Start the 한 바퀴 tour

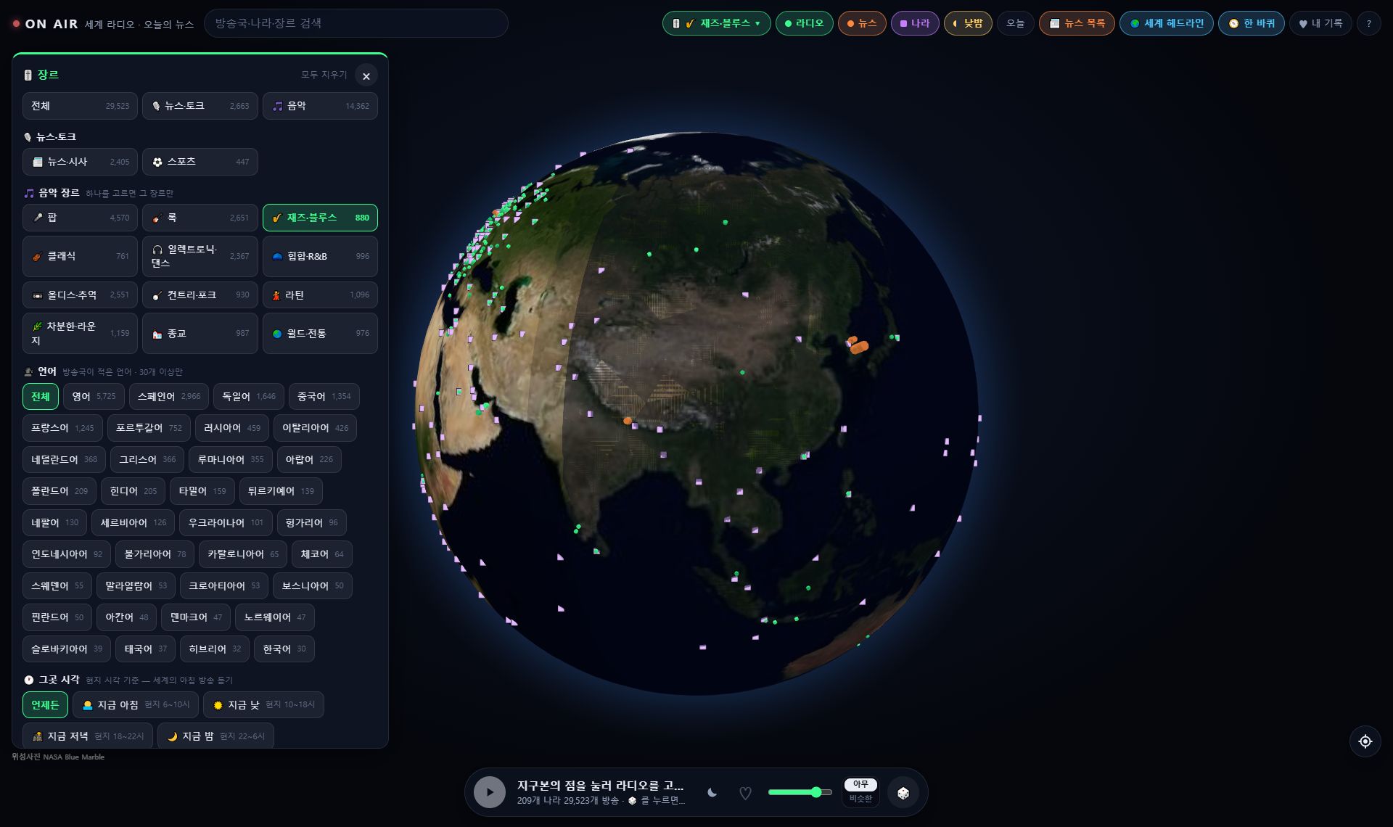tap(1252, 23)
